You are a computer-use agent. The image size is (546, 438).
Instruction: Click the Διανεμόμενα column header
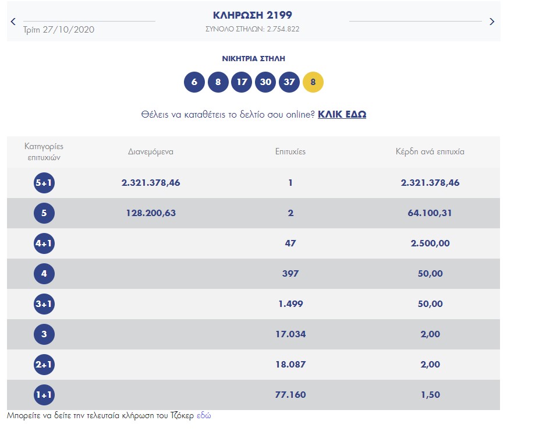pyautogui.click(x=151, y=151)
